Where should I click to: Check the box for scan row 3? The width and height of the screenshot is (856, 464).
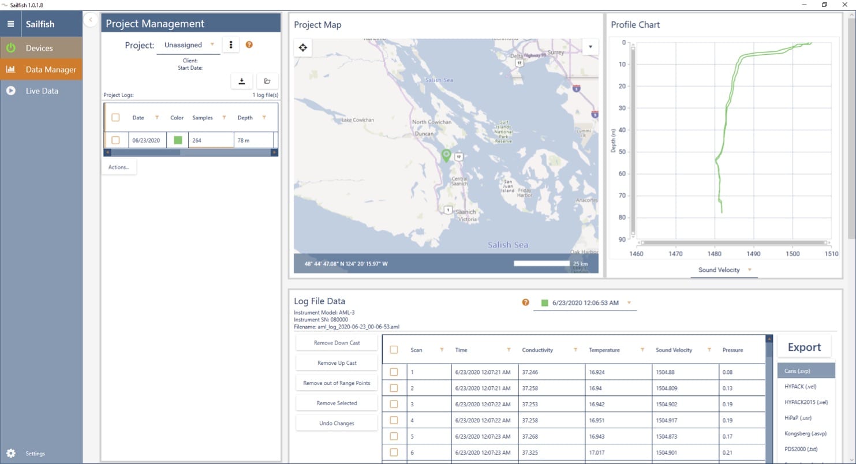[394, 404]
